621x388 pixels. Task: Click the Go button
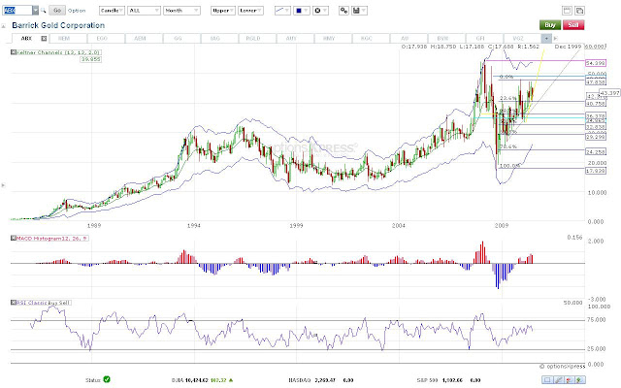(57, 11)
